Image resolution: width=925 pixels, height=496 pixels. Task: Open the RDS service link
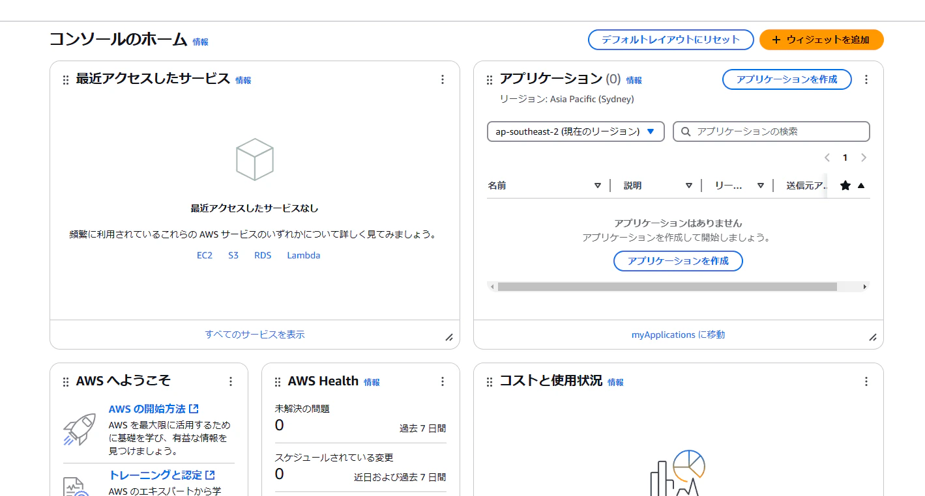pos(263,255)
